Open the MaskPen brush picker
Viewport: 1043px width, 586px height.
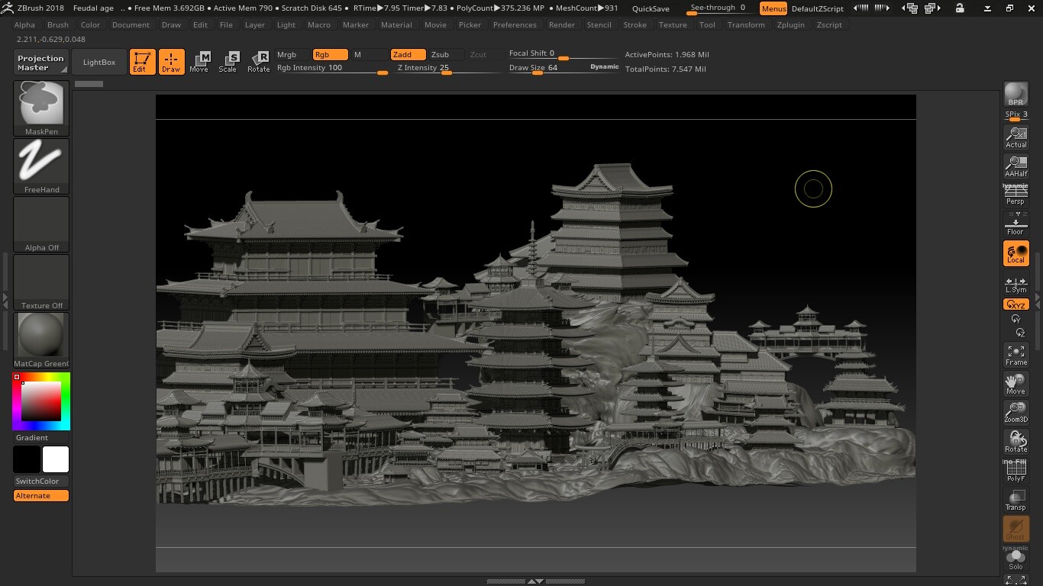coord(41,108)
